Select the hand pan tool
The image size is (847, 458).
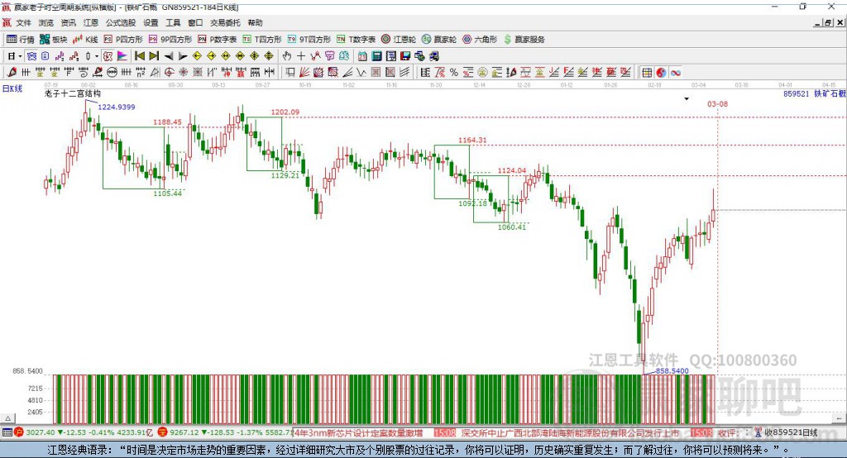(x=287, y=55)
